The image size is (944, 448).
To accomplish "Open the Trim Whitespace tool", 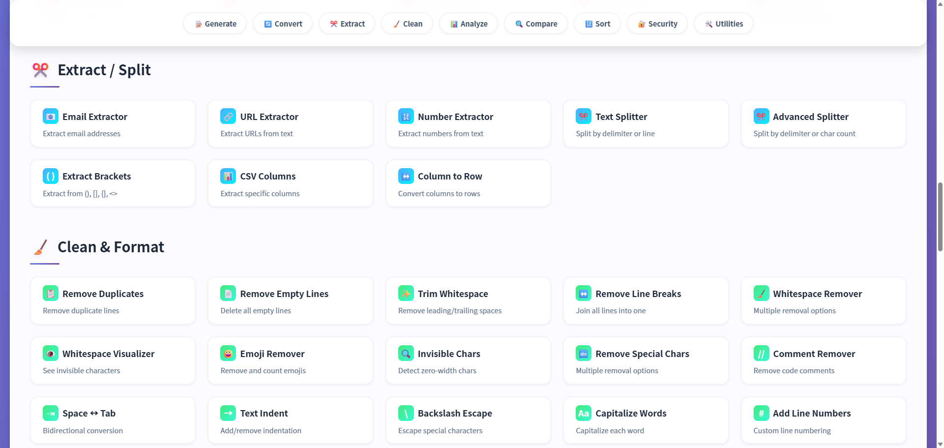I will coord(468,300).
